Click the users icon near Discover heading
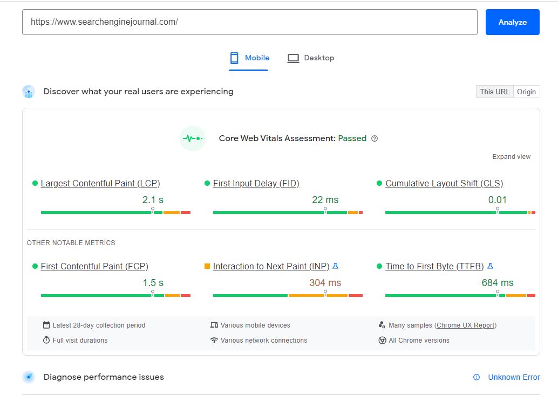This screenshot has height=417, width=558. pos(28,92)
